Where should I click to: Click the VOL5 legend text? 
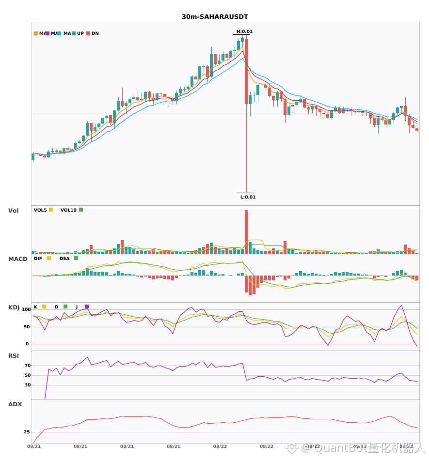point(40,210)
